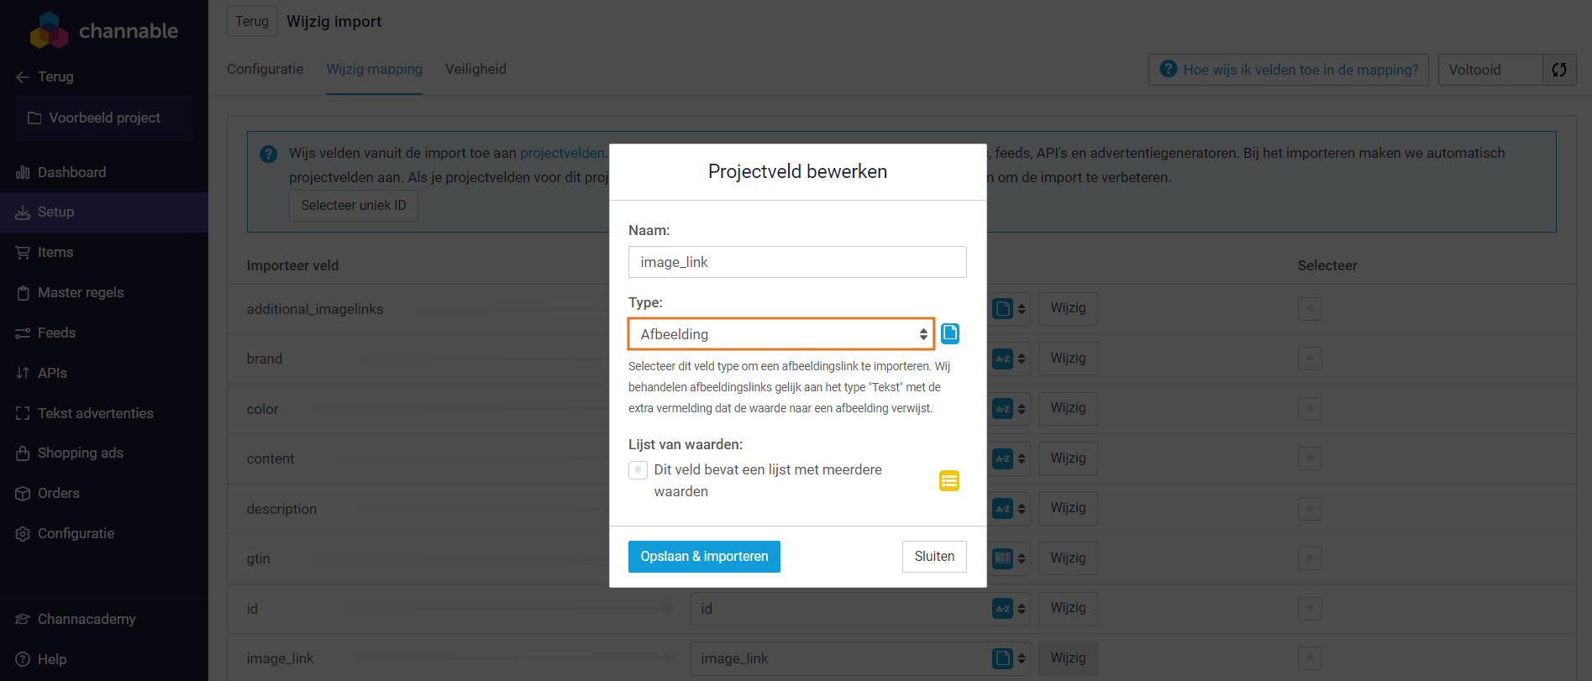Click the Channable logo icon
Image resolution: width=1592 pixels, height=681 pixels.
(x=49, y=30)
